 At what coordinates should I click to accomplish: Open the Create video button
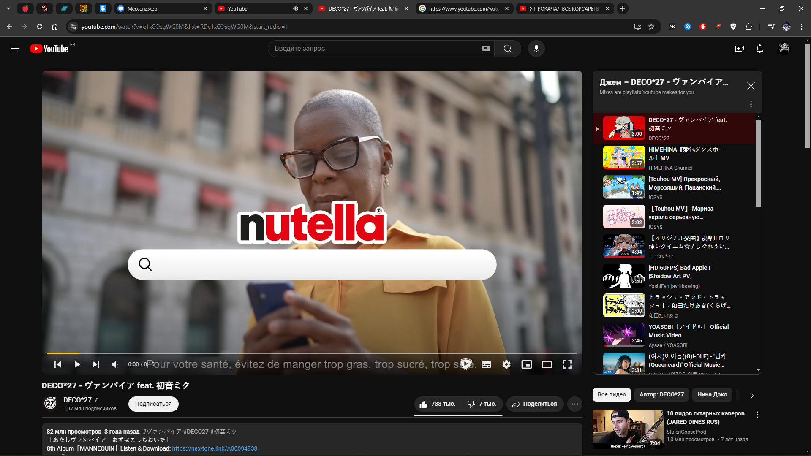tap(739, 49)
